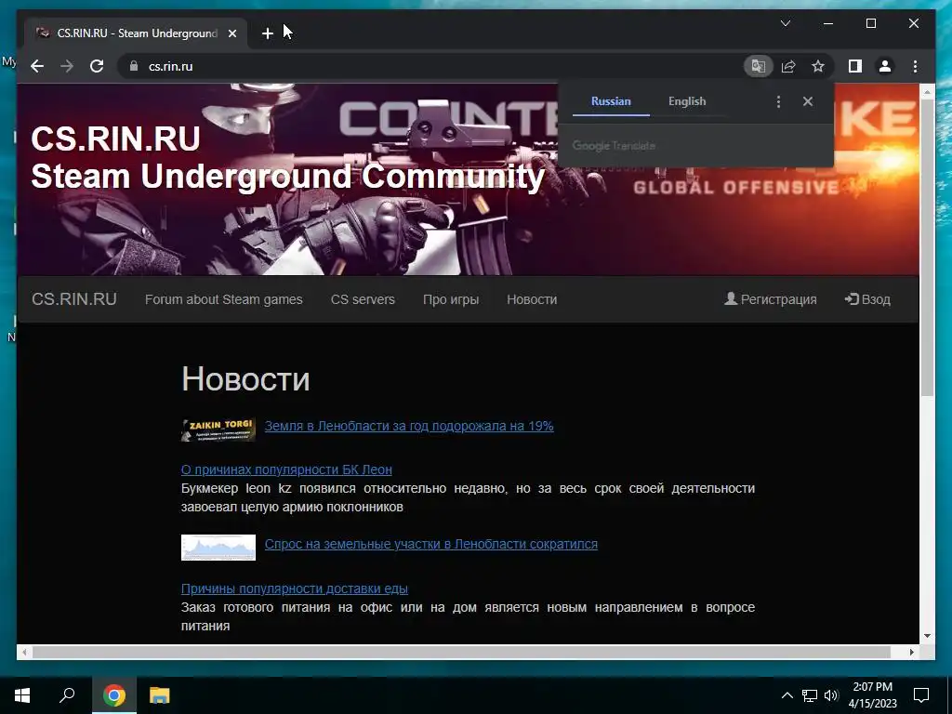Image resolution: width=952 pixels, height=714 pixels.
Task: Open article about Ленобласти land price rise
Action: [x=409, y=426]
